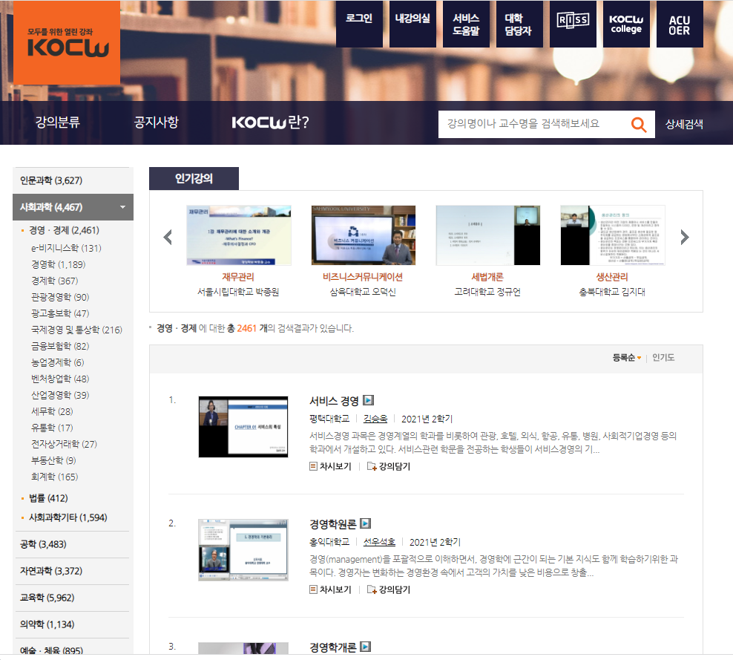Screen dimensions: 733x660
Task: Click 차시보기 under 경영학원론 lecture
Action: [330, 589]
